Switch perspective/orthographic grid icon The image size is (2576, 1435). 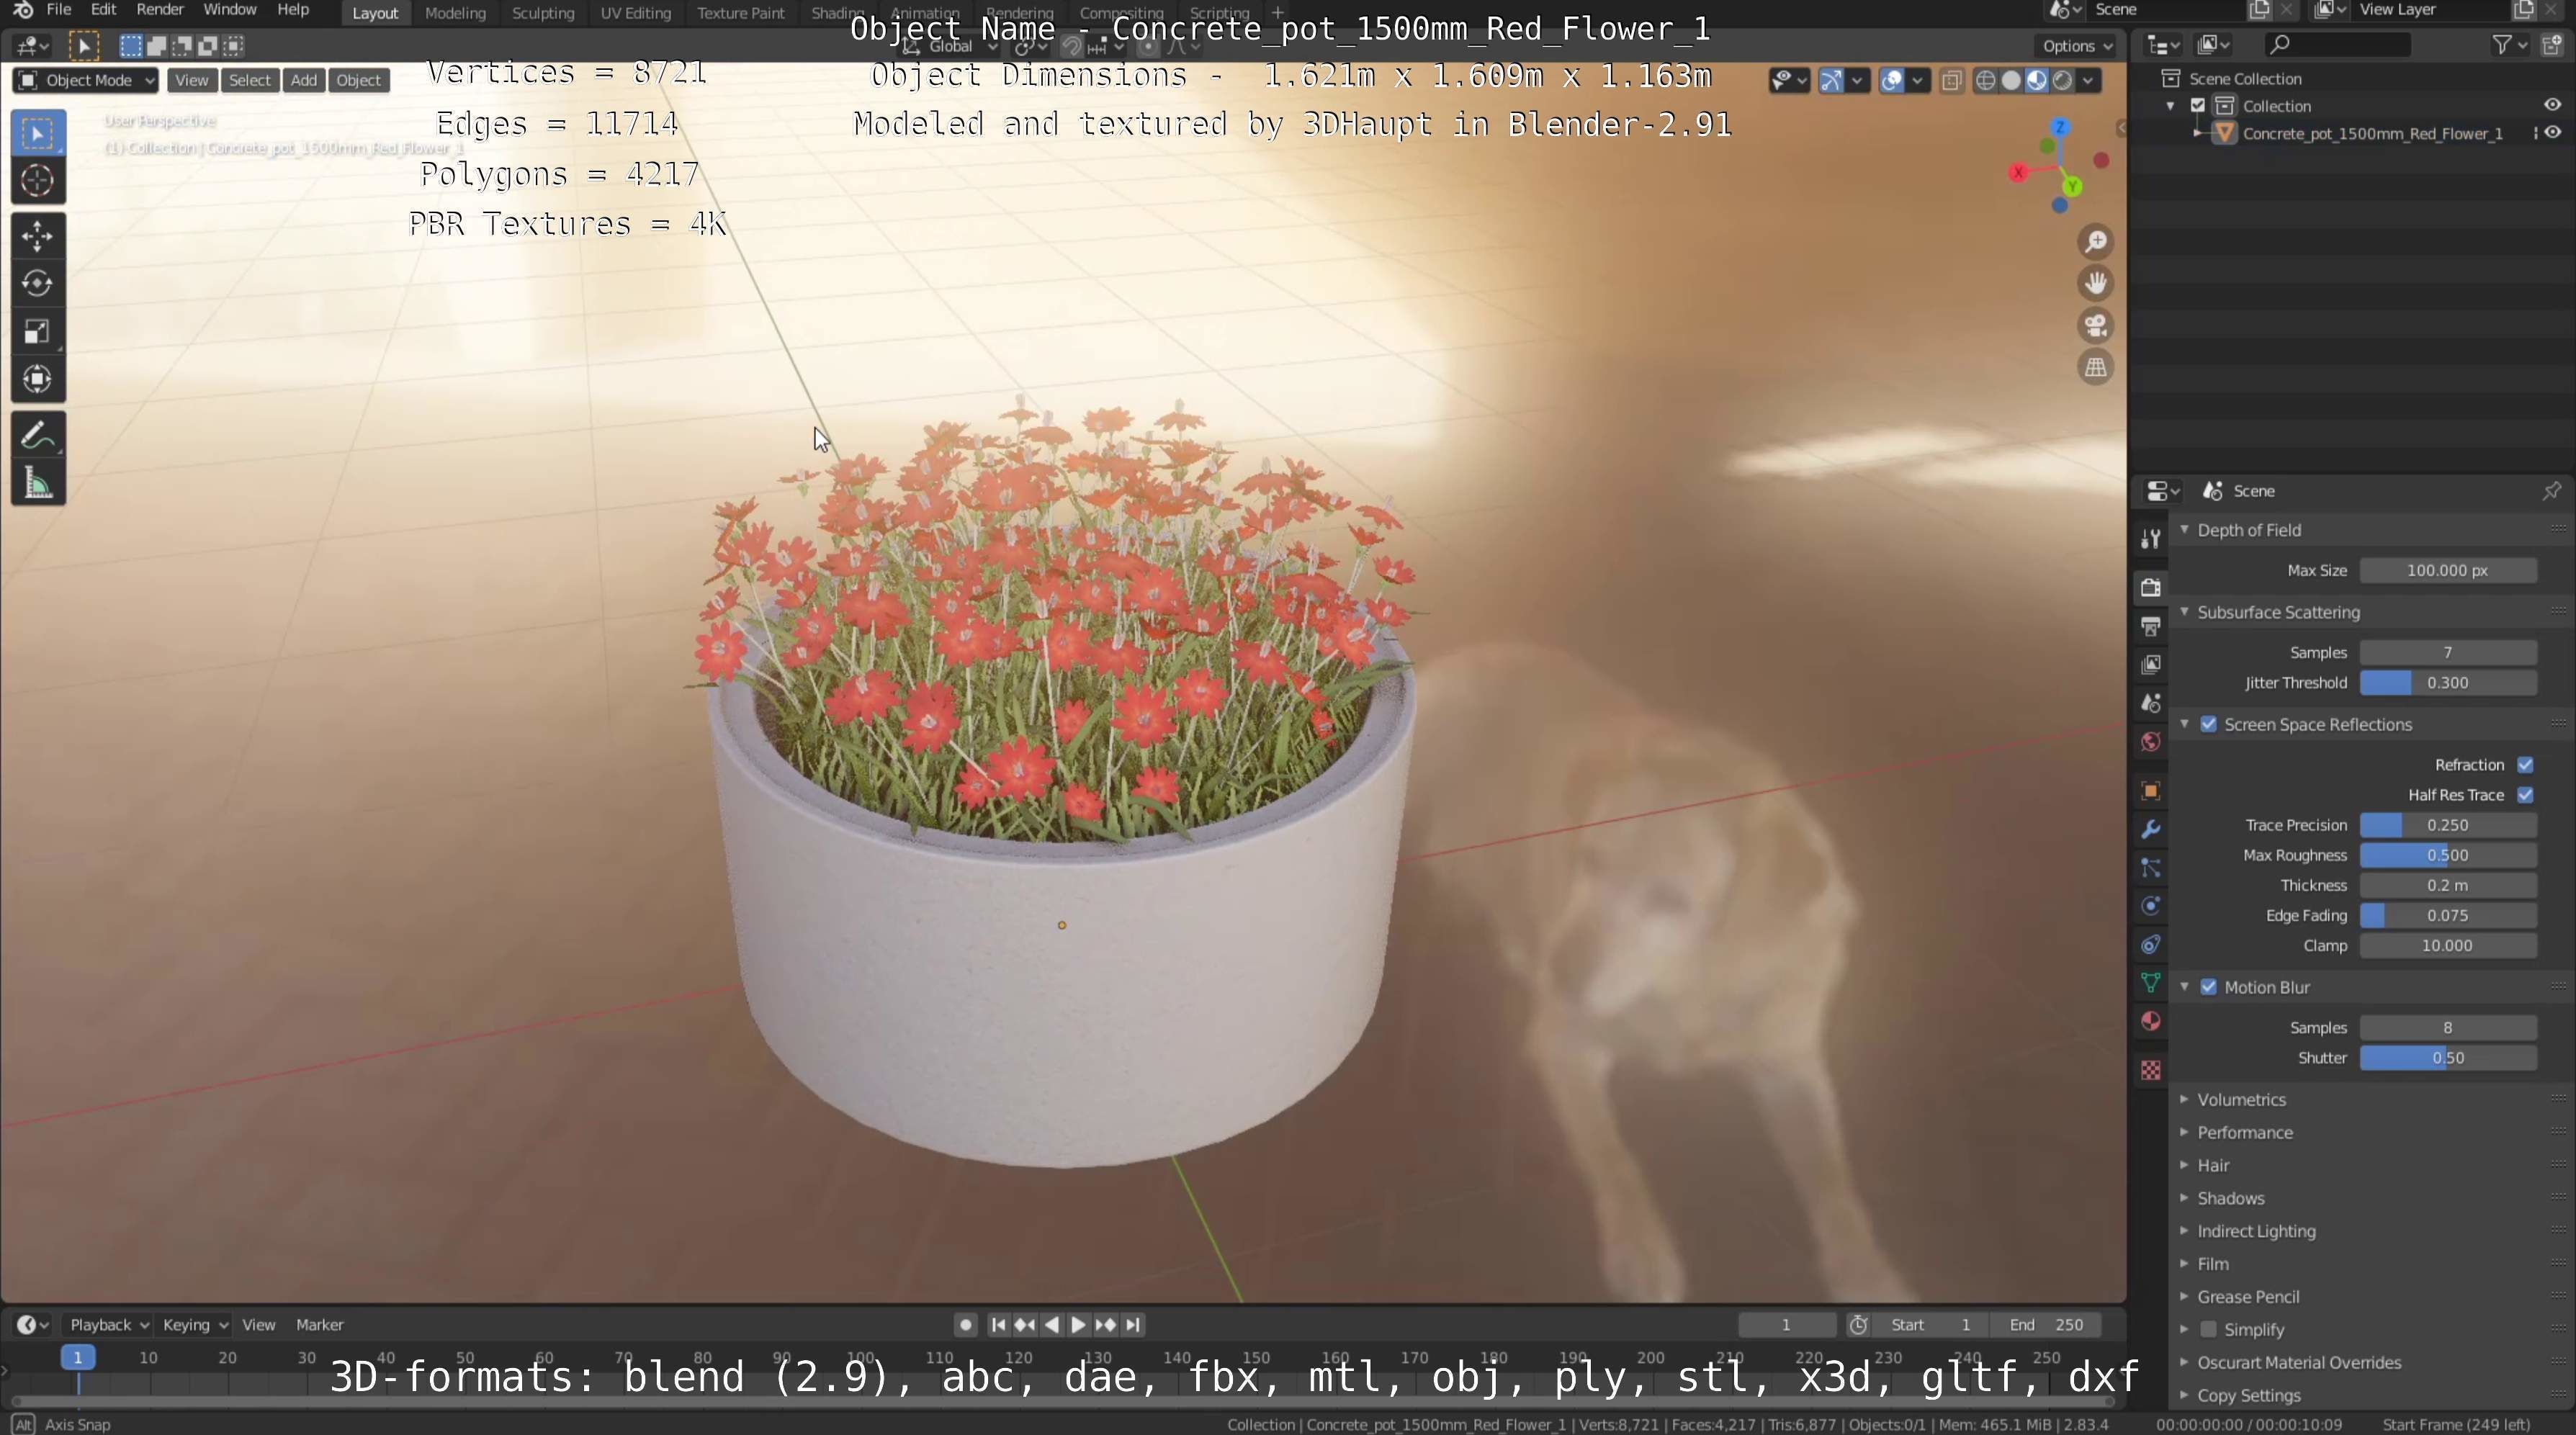[2095, 368]
